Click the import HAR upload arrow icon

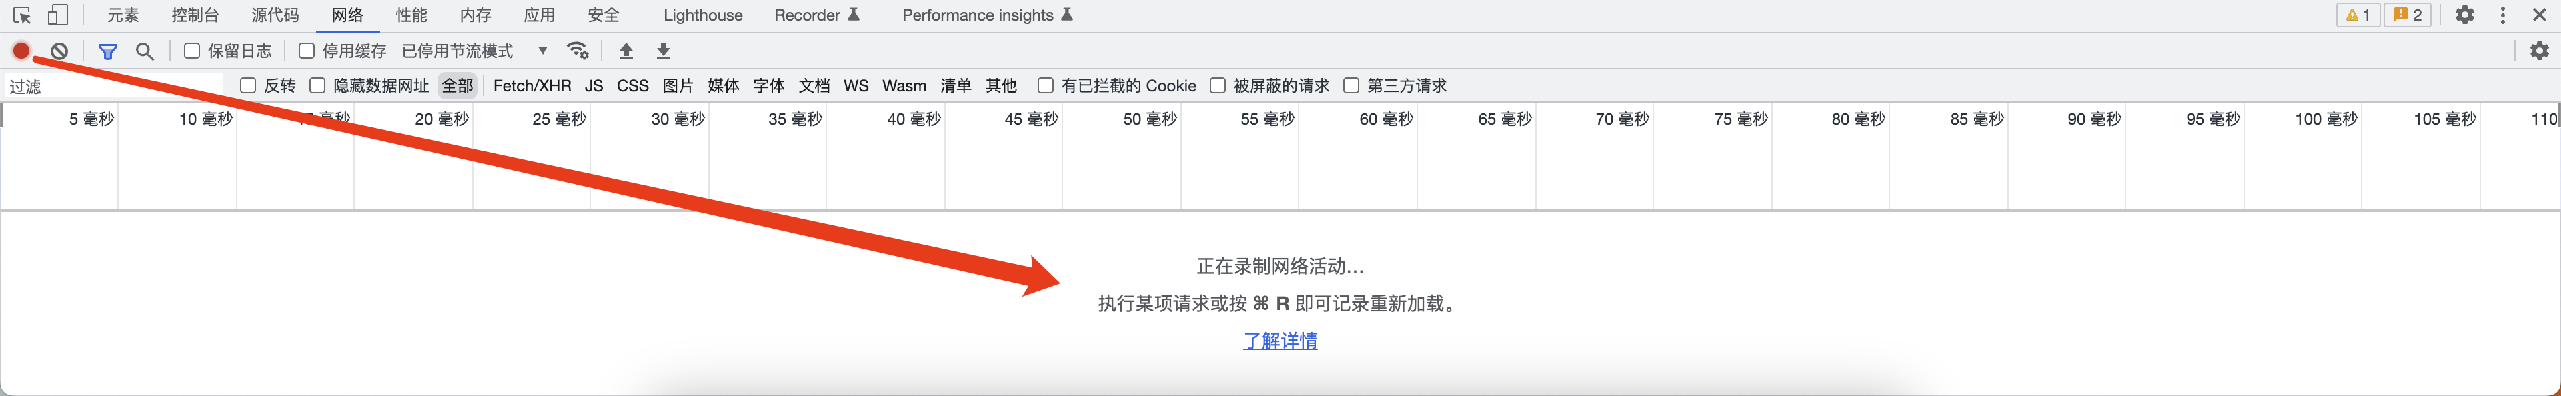[626, 51]
